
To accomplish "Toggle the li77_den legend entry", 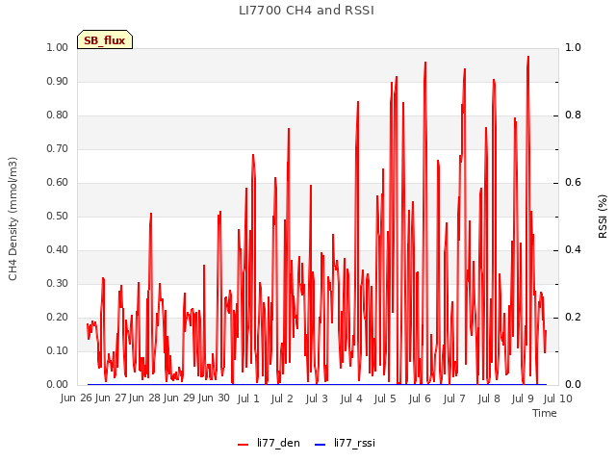I will 269,443.
